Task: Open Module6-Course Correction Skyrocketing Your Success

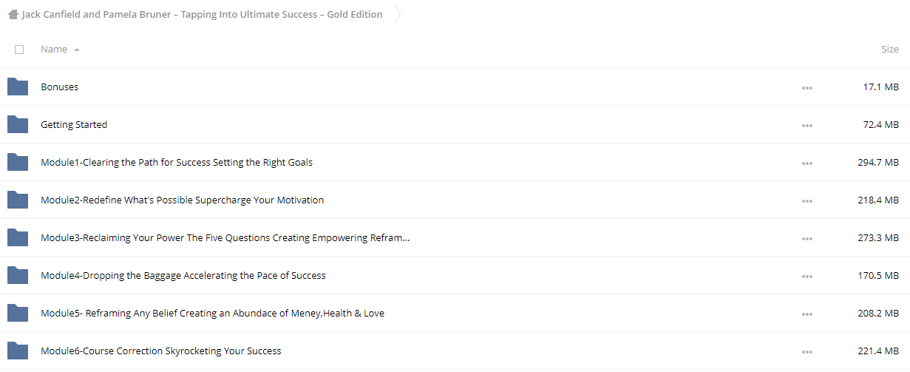Action: [x=161, y=351]
